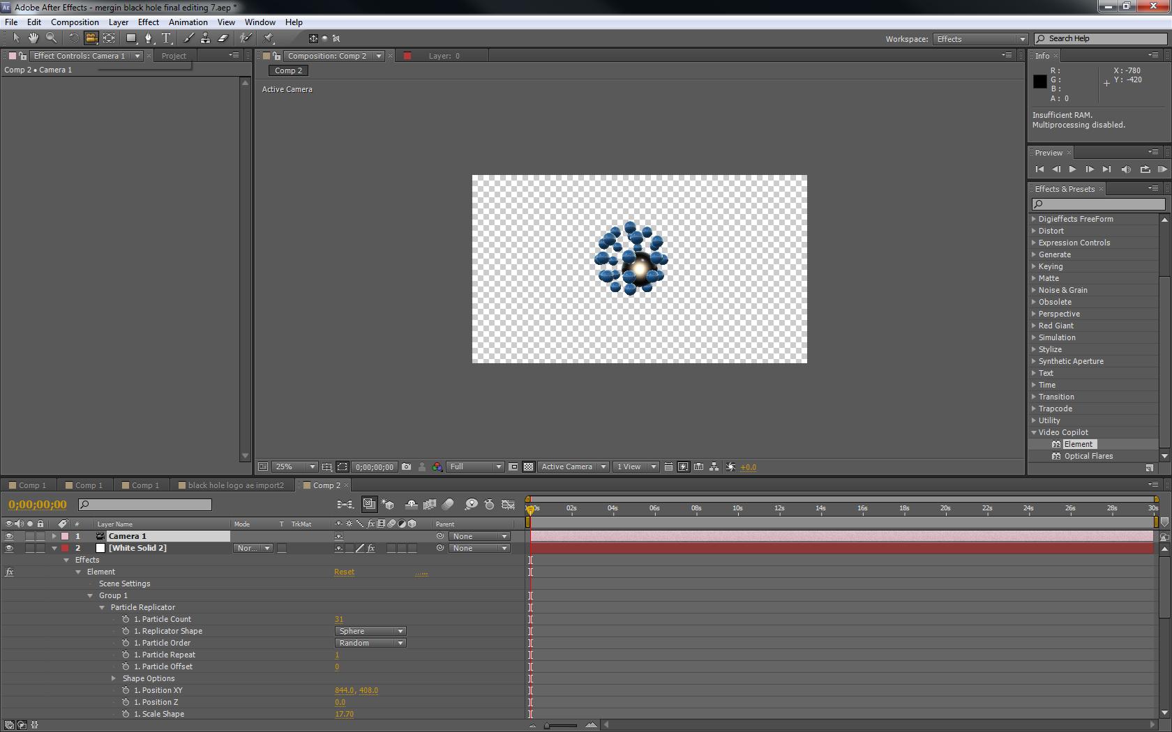Open Replicator Shape Sphere dropdown
The width and height of the screenshot is (1172, 732).
point(370,632)
